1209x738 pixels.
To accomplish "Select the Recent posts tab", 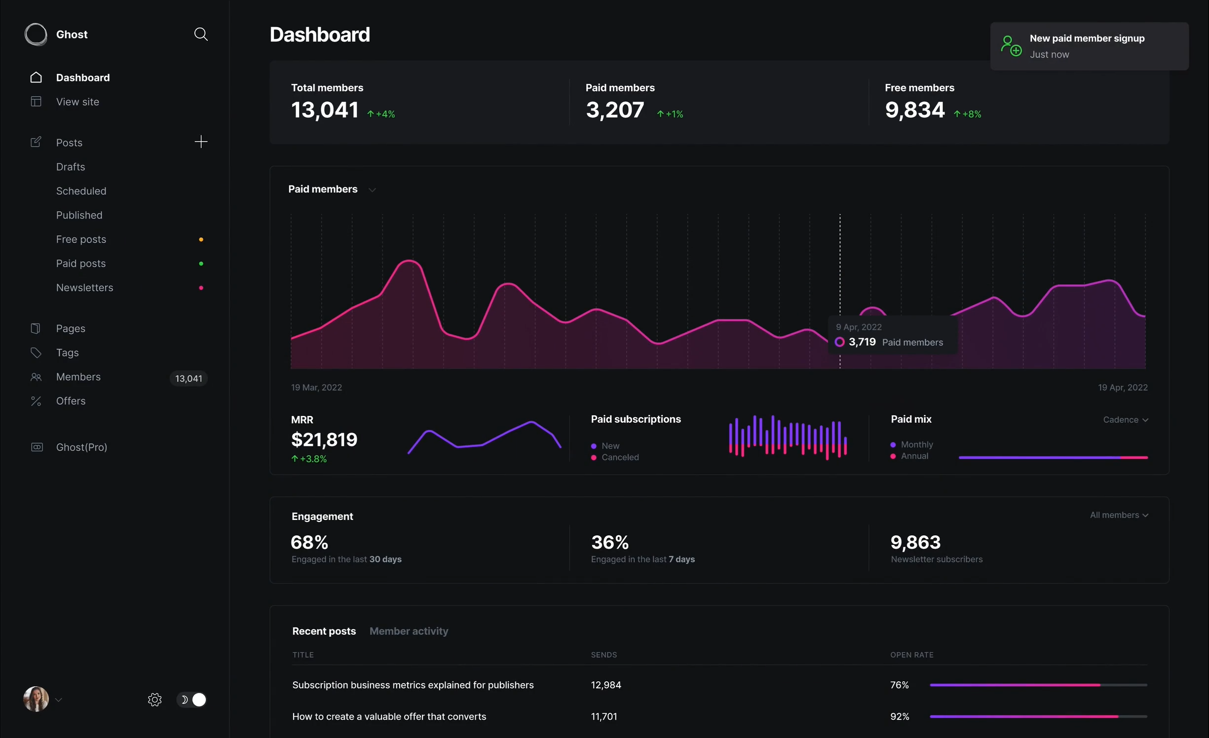I will [324, 631].
